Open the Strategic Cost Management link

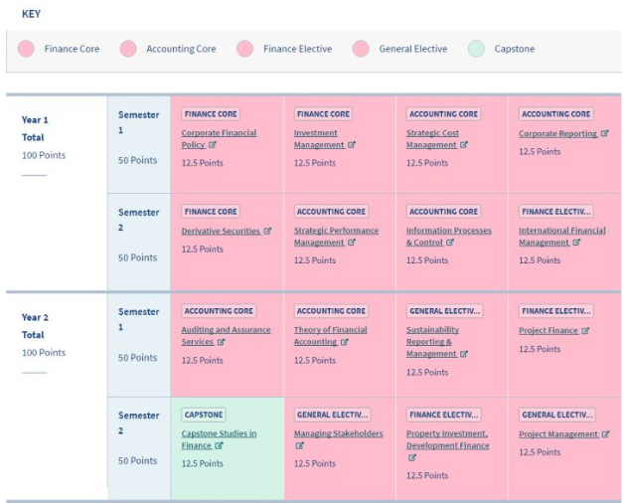(432, 139)
